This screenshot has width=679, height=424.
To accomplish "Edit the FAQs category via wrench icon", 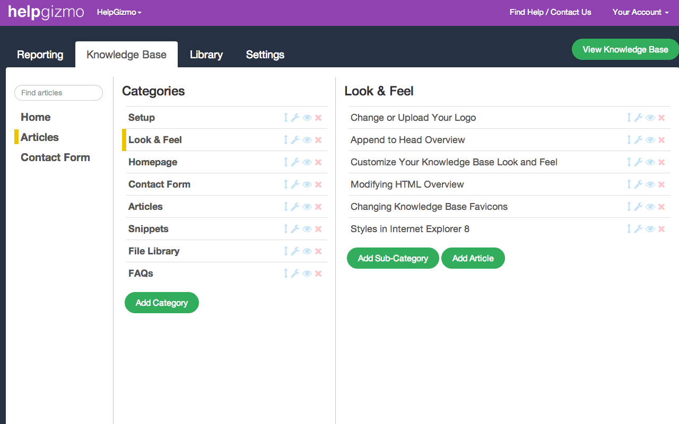I will [x=295, y=273].
